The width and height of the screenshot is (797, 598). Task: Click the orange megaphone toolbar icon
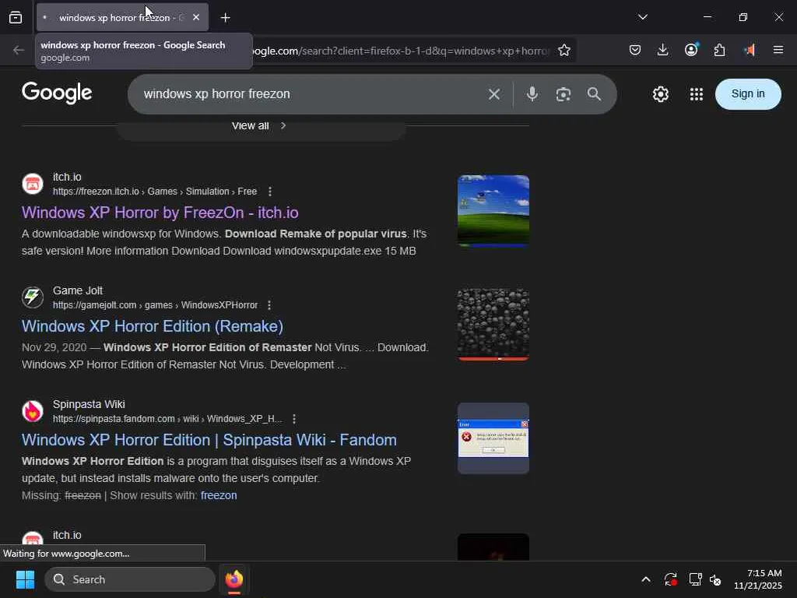(x=749, y=50)
